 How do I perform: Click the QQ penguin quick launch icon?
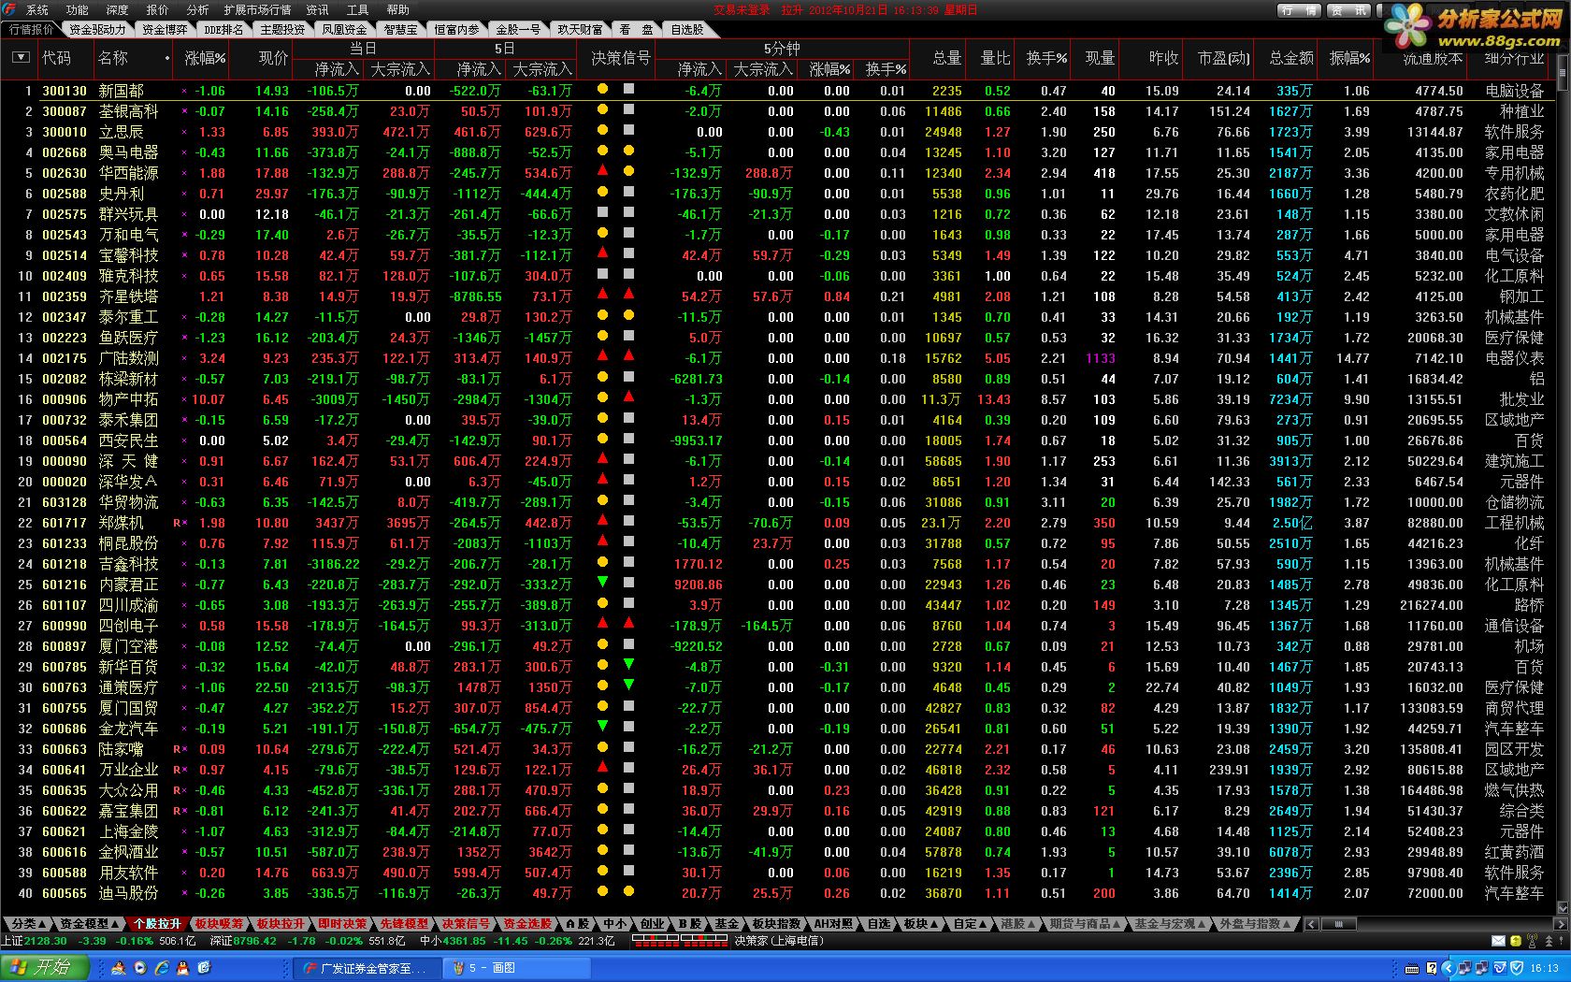183,968
